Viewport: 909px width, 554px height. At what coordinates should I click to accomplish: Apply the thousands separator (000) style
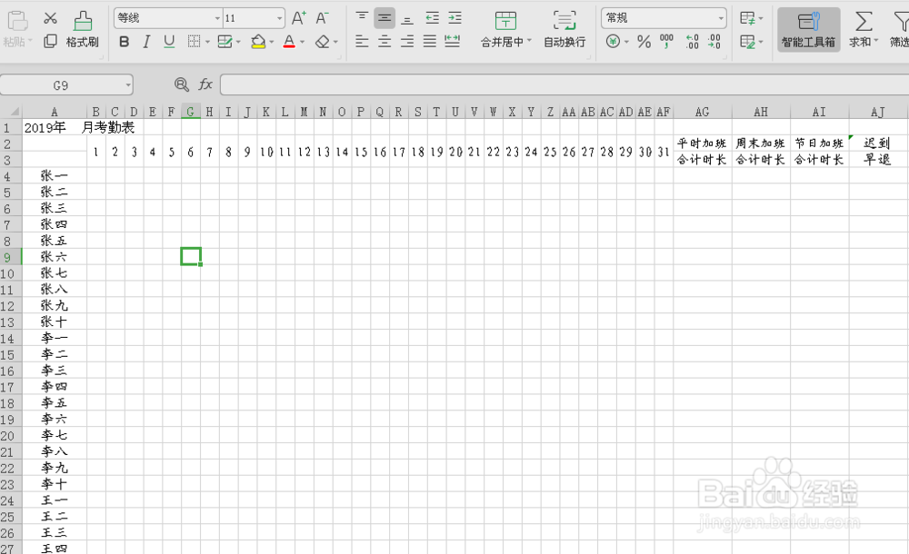pyautogui.click(x=666, y=41)
